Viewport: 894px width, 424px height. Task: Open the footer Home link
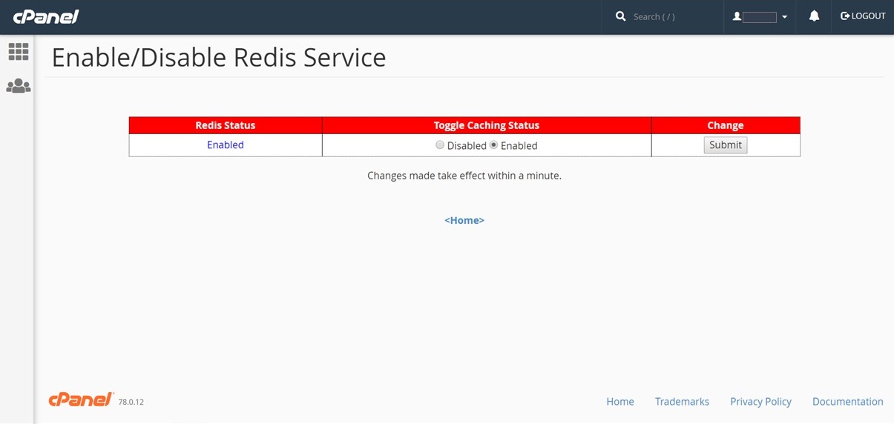point(620,402)
